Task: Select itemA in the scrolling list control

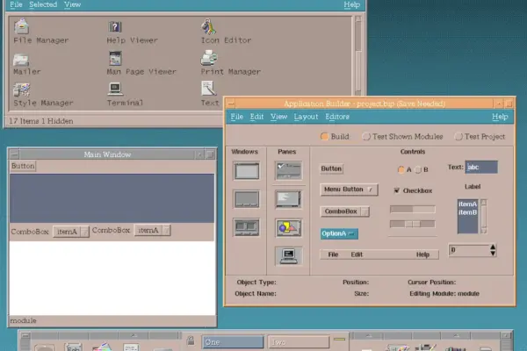Action: click(467, 204)
